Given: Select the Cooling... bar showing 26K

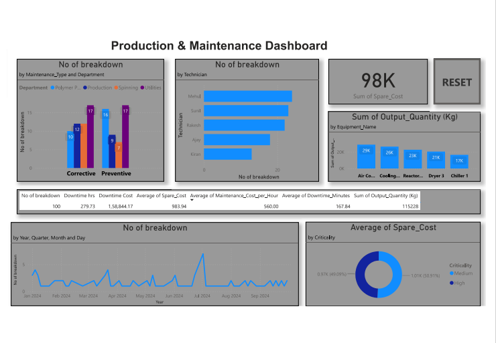Looking at the screenshot, I should point(389,157).
